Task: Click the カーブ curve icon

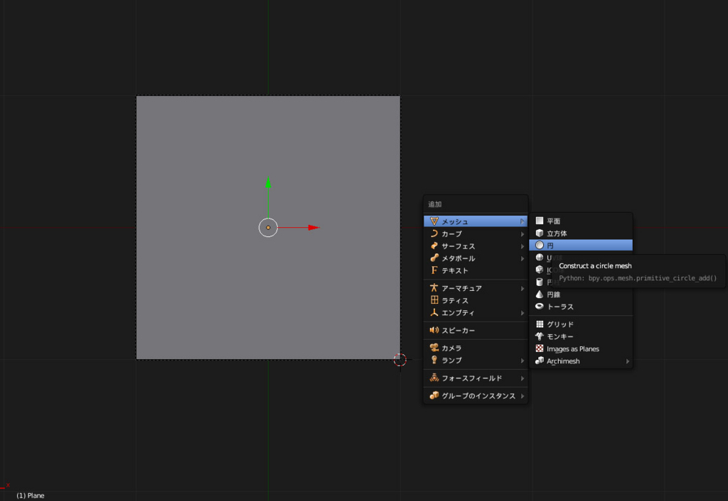Action: point(434,233)
